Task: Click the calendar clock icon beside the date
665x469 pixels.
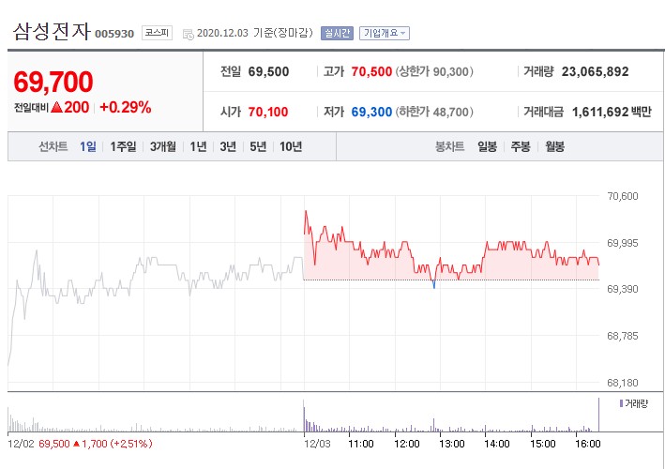Action: pyautogui.click(x=189, y=35)
